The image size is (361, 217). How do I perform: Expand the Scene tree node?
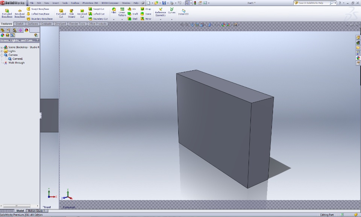(x=2, y=47)
